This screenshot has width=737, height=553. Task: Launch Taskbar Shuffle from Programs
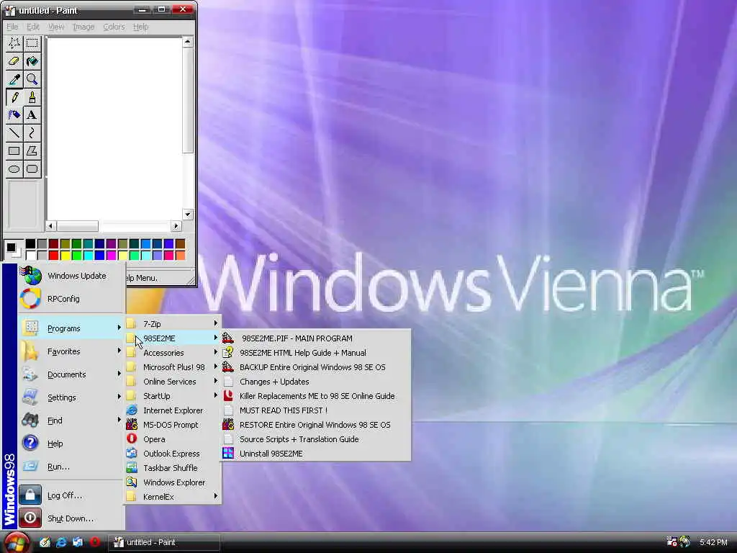[173, 468]
